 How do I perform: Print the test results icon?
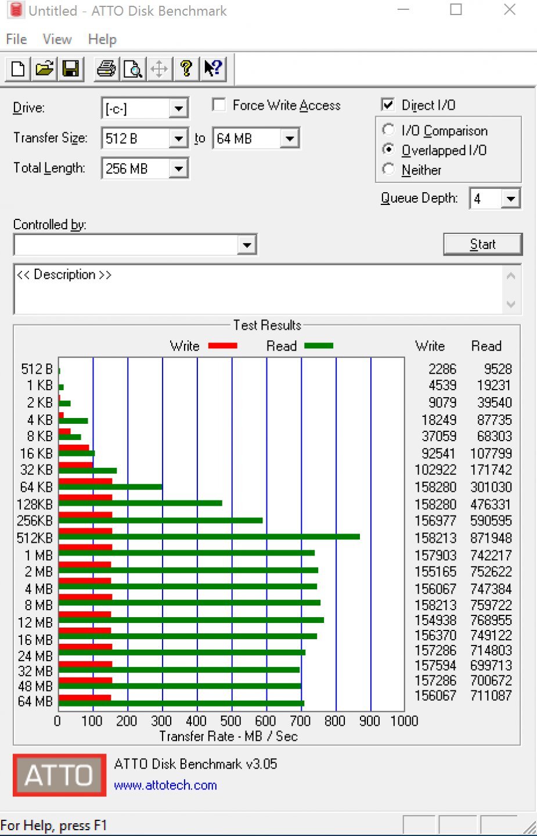[106, 69]
